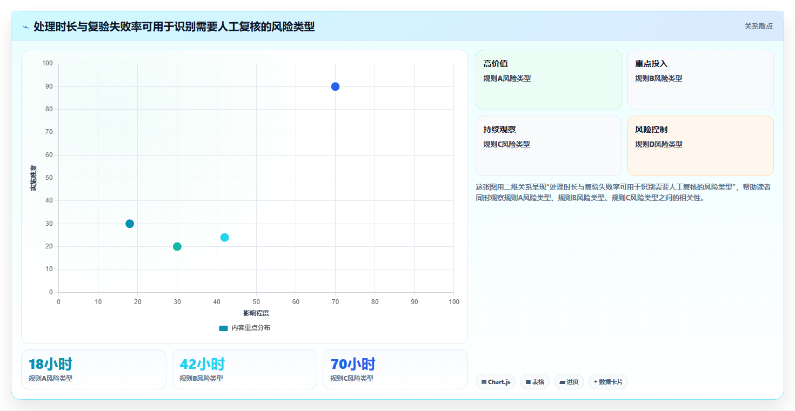The image size is (795, 411).
Task: Toggle the 内容重点分布 legend color box
Action: (x=224, y=328)
